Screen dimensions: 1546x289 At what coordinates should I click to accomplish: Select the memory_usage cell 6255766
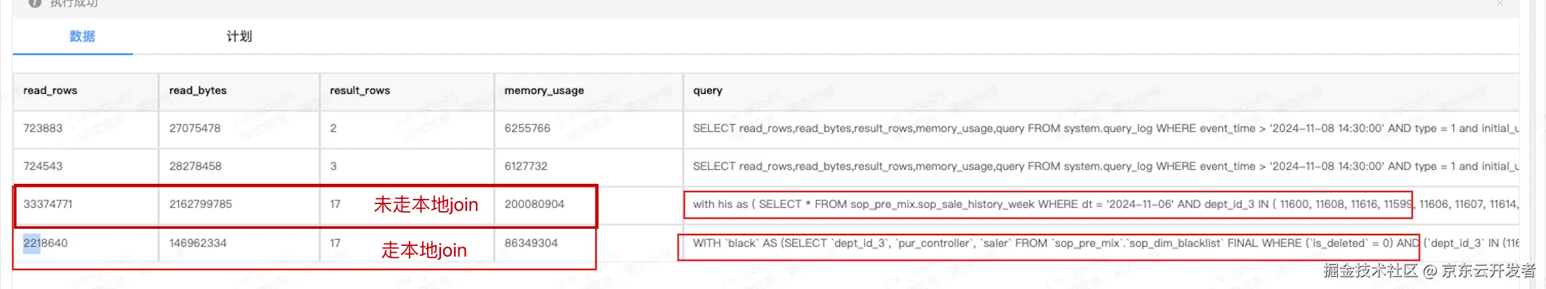click(x=527, y=128)
